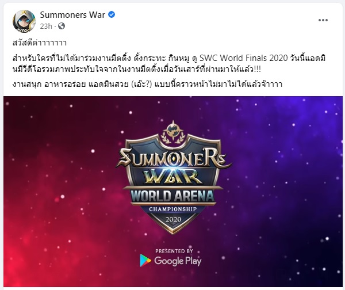Screen dimensions: 345x290
Task: Open the World Arena Championship video thumbnail
Action: tap(173, 192)
